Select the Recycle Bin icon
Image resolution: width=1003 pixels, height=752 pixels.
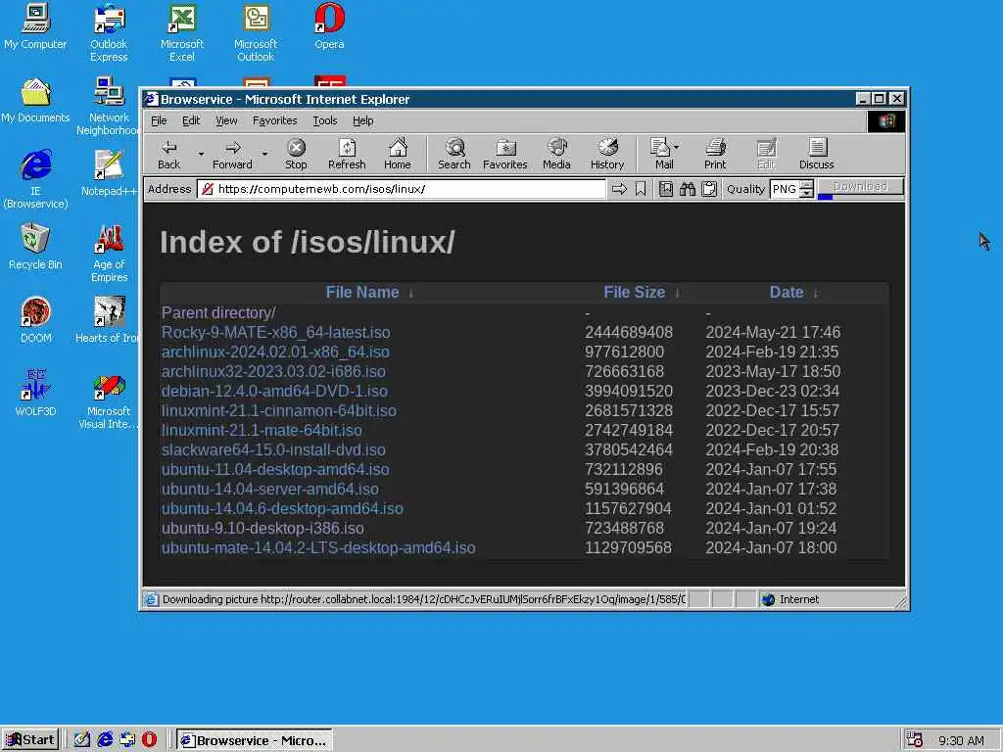coord(35,247)
